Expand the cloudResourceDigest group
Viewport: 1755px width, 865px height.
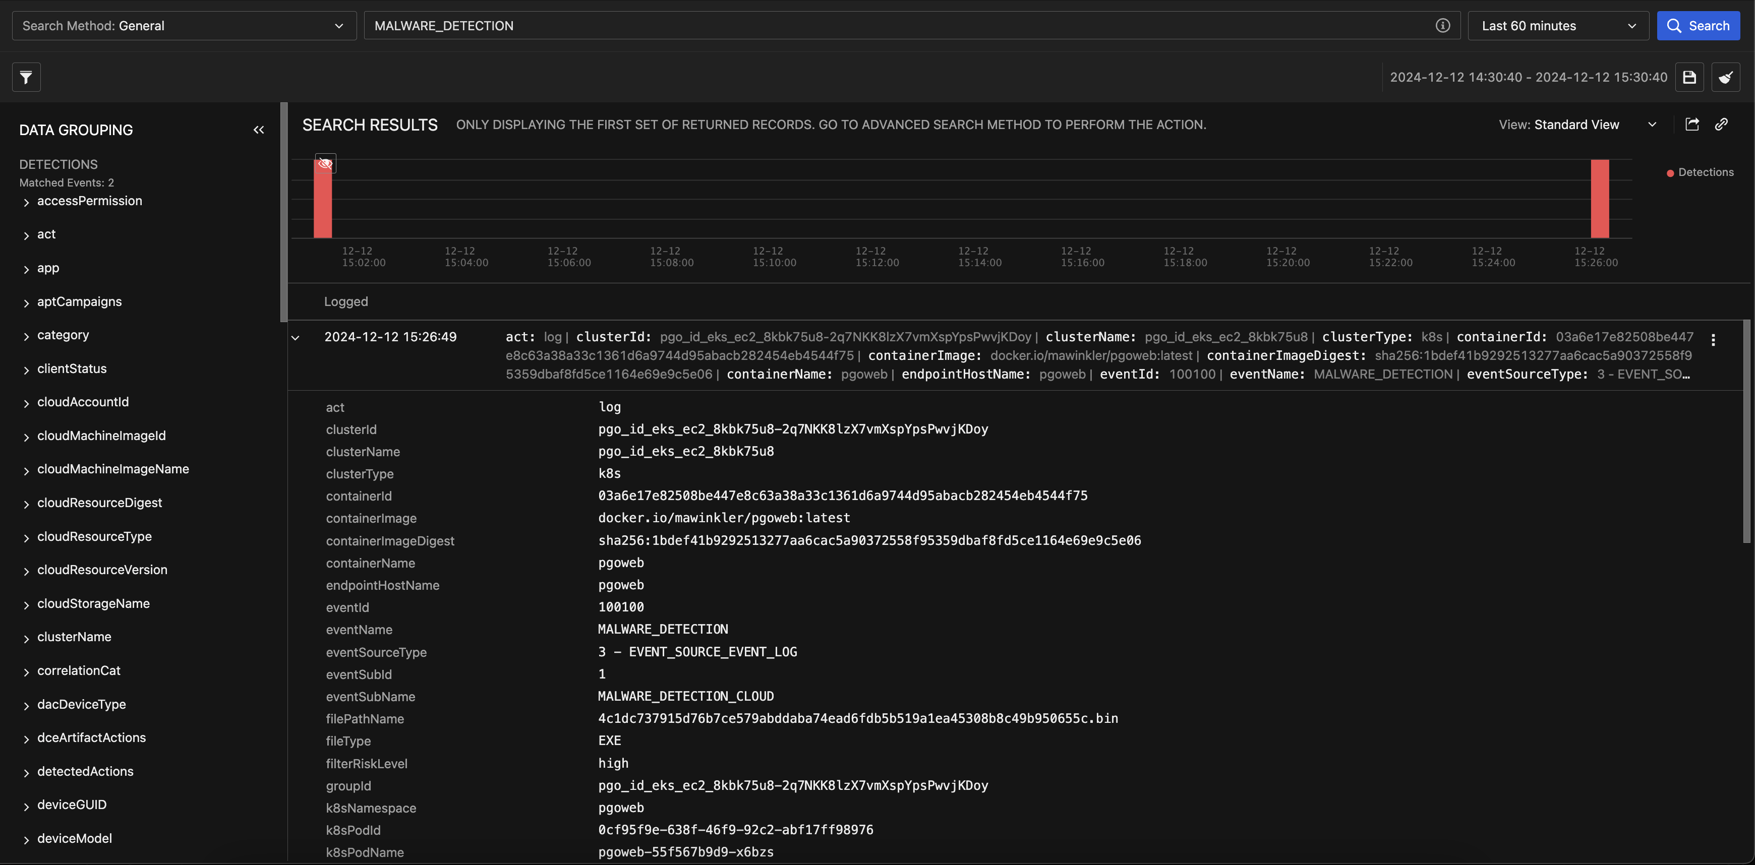click(x=26, y=504)
